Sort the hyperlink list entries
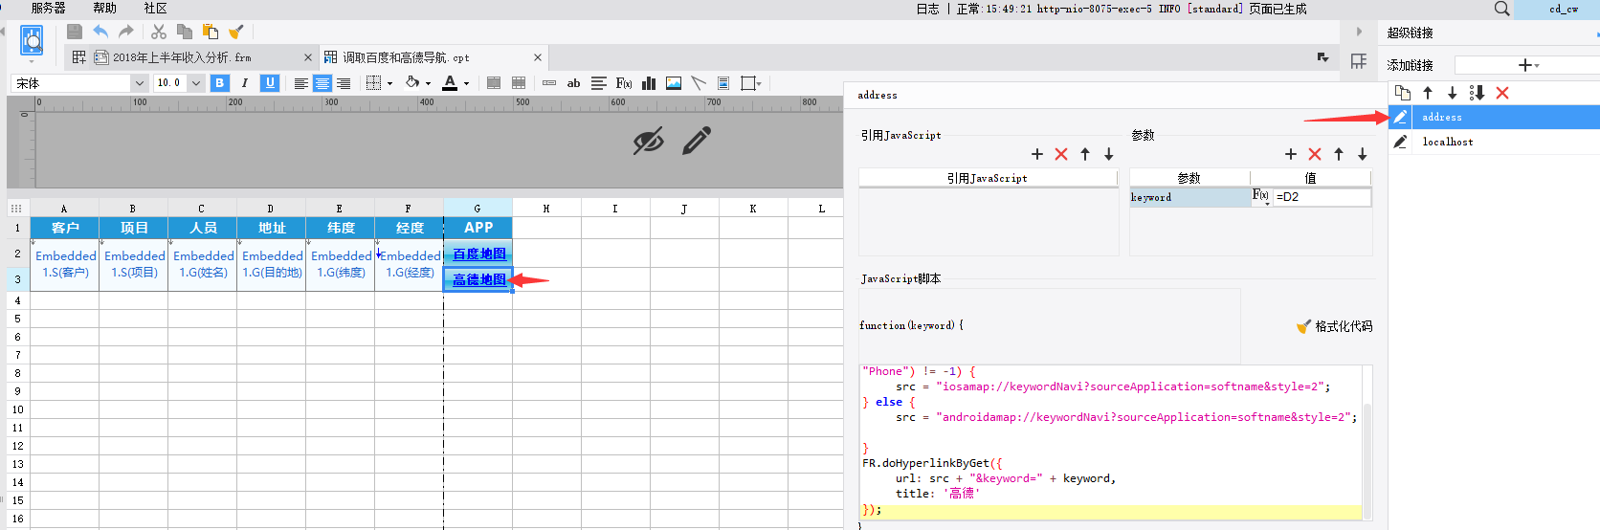The width and height of the screenshot is (1600, 530). 1477,93
